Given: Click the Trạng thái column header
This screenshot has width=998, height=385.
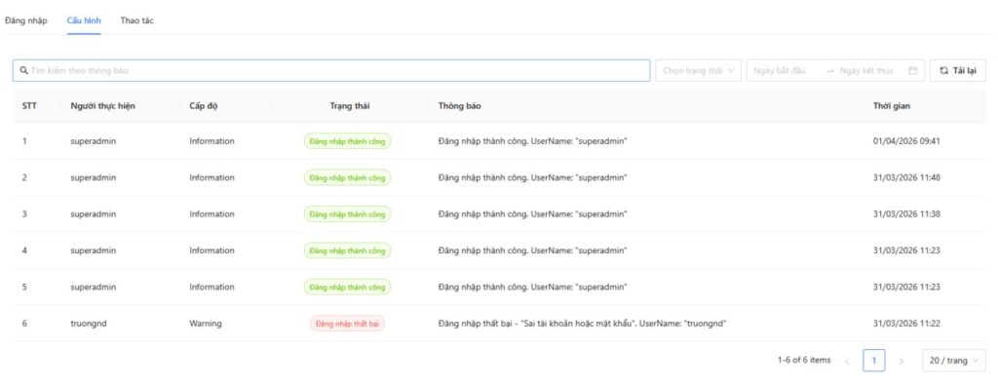Looking at the screenshot, I should 350,106.
